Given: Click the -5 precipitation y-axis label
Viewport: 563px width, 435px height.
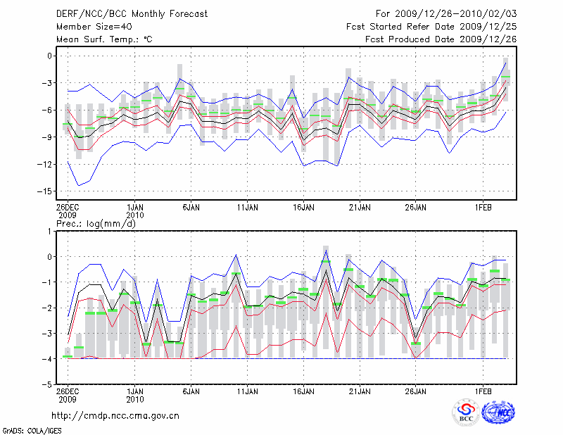Looking at the screenshot, I should pos(48,385).
